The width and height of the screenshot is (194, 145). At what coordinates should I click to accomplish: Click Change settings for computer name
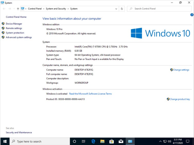click(x=181, y=70)
